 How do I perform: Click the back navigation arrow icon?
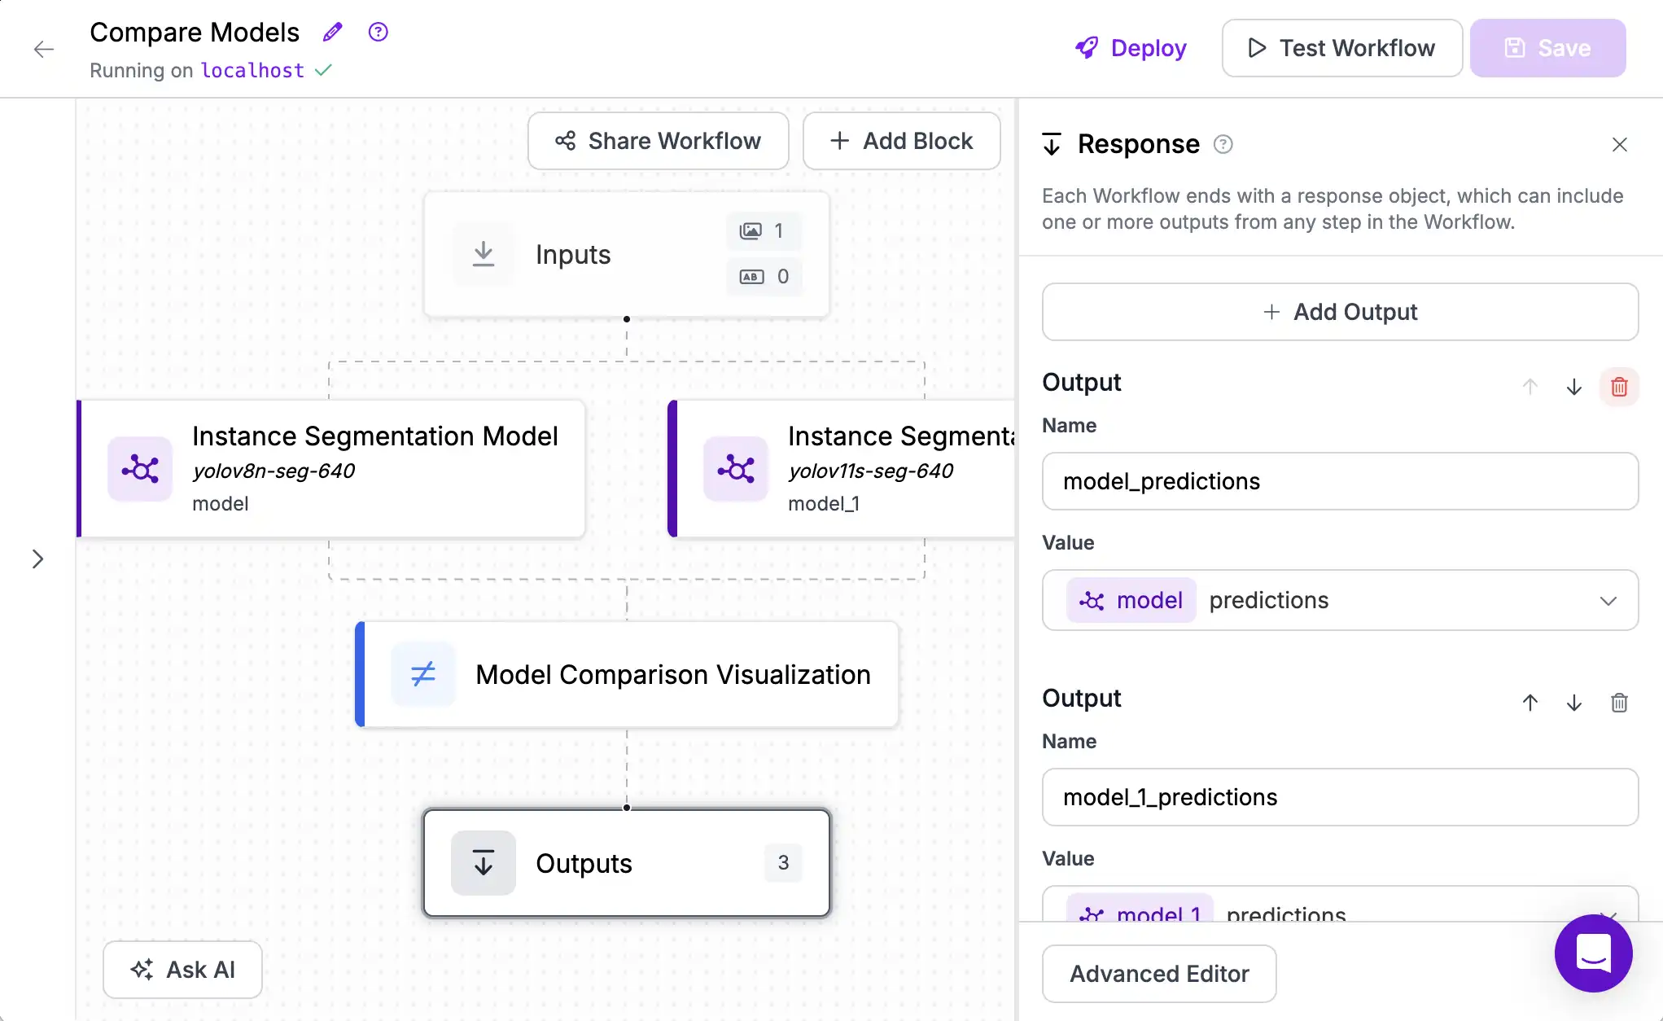point(43,49)
